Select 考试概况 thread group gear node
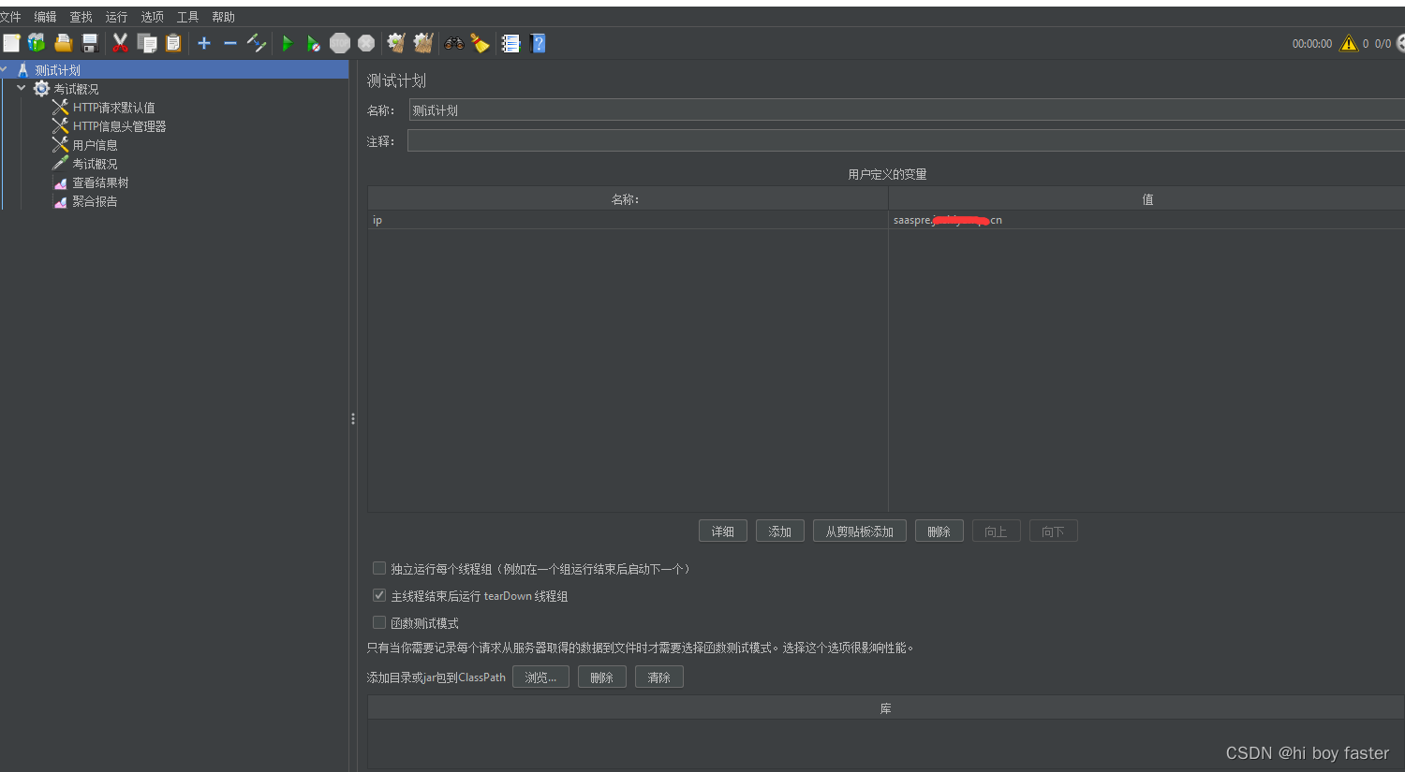Viewport: 1405px width, 772px height. tap(76, 89)
